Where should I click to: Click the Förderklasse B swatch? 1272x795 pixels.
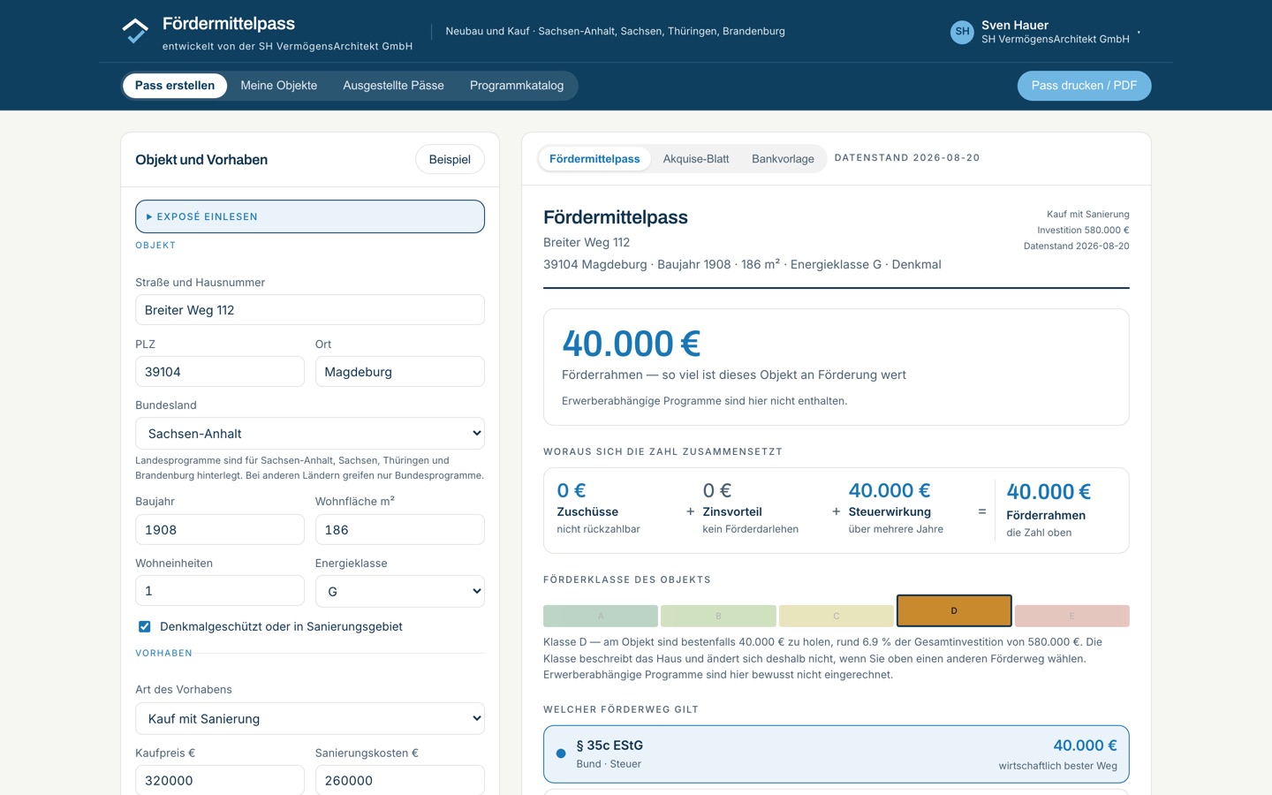coord(718,616)
